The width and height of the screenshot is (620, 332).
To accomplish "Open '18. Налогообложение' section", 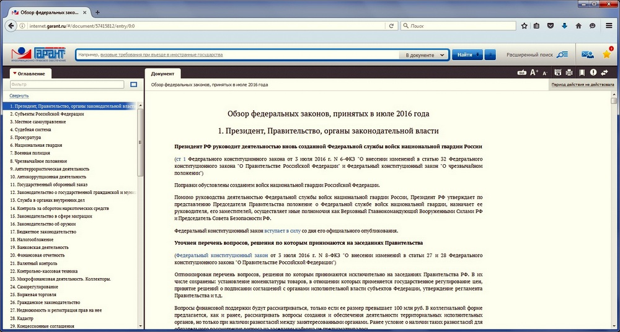I will click(x=32, y=240).
